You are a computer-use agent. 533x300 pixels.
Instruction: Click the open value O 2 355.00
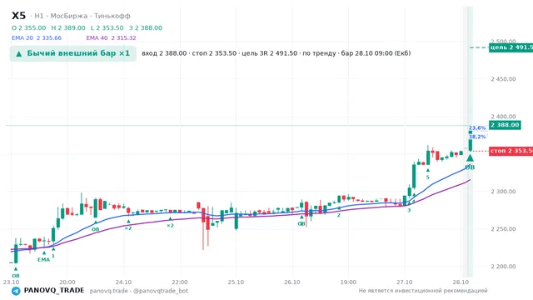(28, 27)
